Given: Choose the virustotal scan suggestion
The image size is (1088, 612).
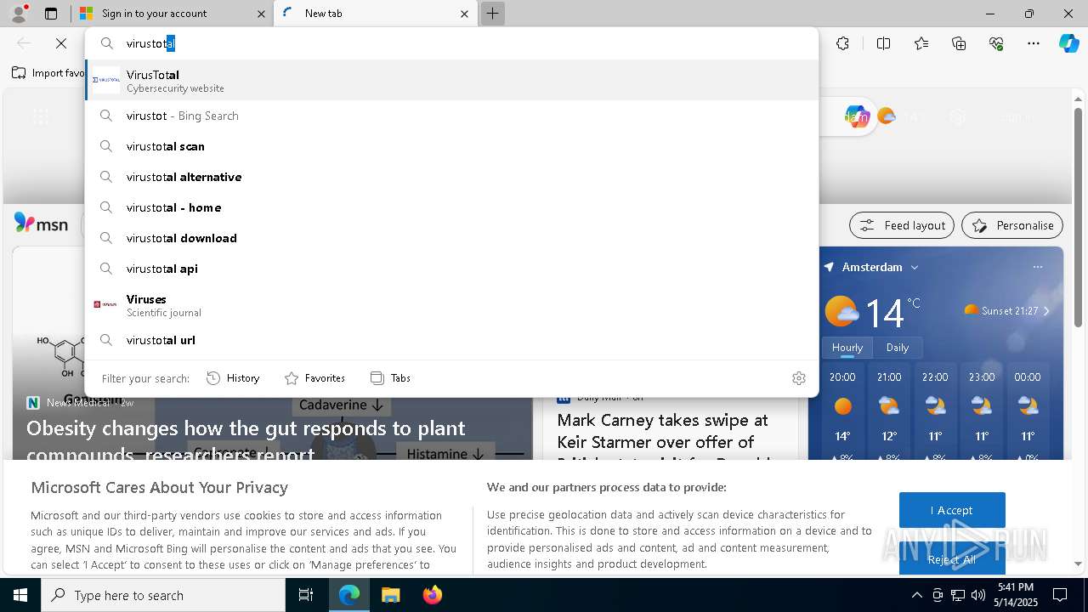Looking at the screenshot, I should click(x=452, y=146).
